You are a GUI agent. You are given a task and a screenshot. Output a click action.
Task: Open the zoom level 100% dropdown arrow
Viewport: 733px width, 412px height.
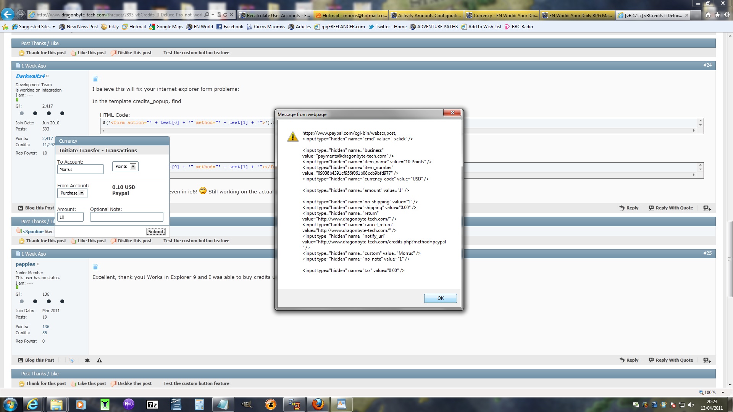pyautogui.click(x=723, y=392)
